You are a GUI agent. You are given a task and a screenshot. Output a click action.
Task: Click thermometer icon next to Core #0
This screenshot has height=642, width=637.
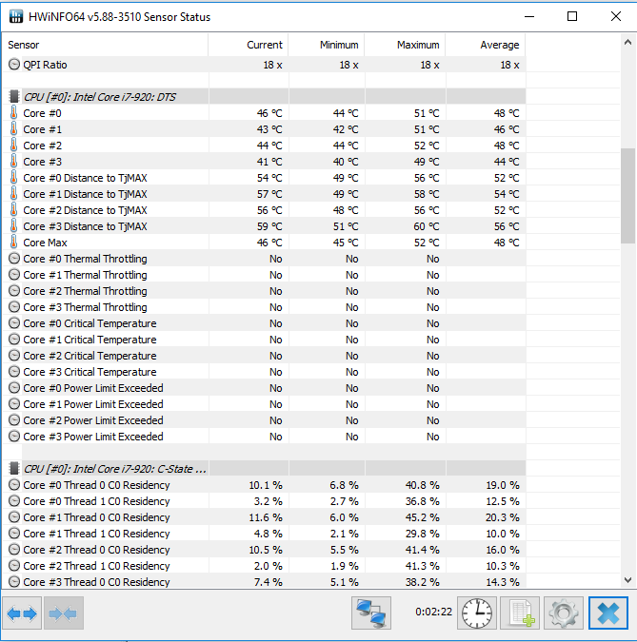[x=14, y=112]
